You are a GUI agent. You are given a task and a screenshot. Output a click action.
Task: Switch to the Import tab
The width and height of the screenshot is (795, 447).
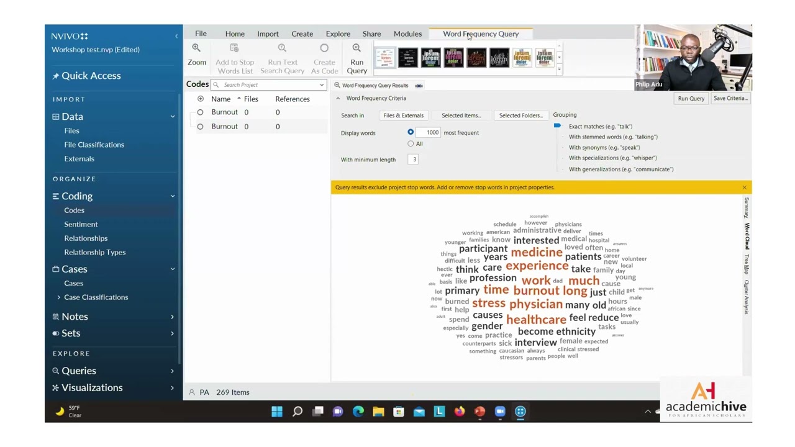click(268, 34)
